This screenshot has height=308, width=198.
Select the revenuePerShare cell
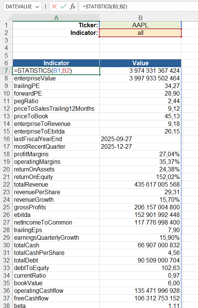click(56, 192)
